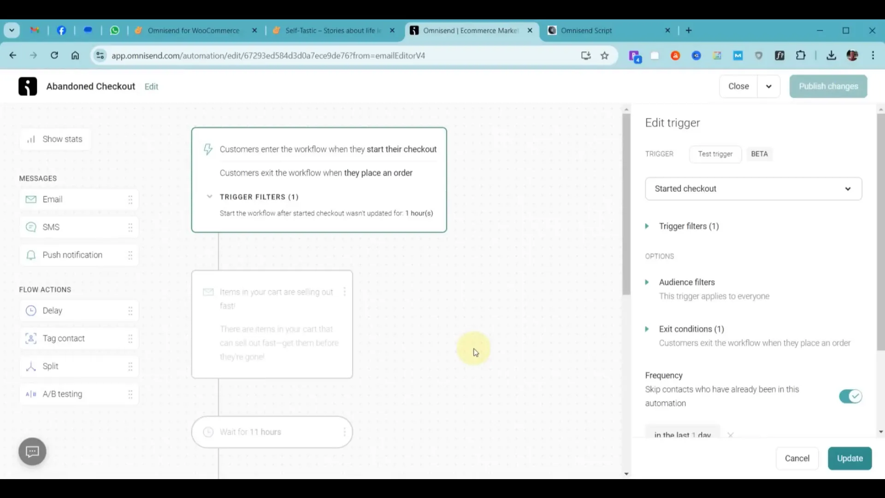Select the Push notification bell icon
The height and width of the screenshot is (498, 885).
(31, 255)
